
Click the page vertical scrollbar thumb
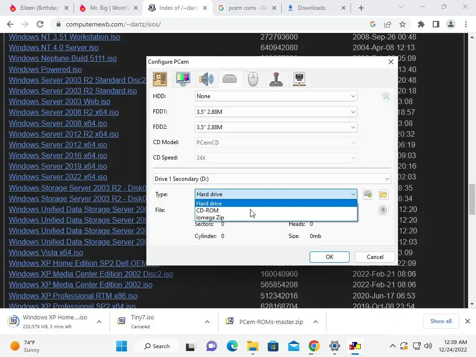coord(472,199)
